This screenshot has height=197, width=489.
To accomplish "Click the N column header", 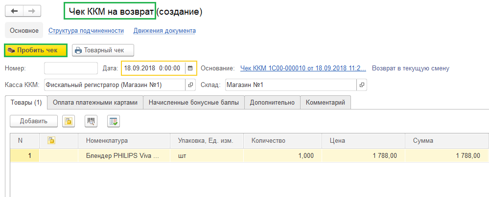I will (24, 141).
